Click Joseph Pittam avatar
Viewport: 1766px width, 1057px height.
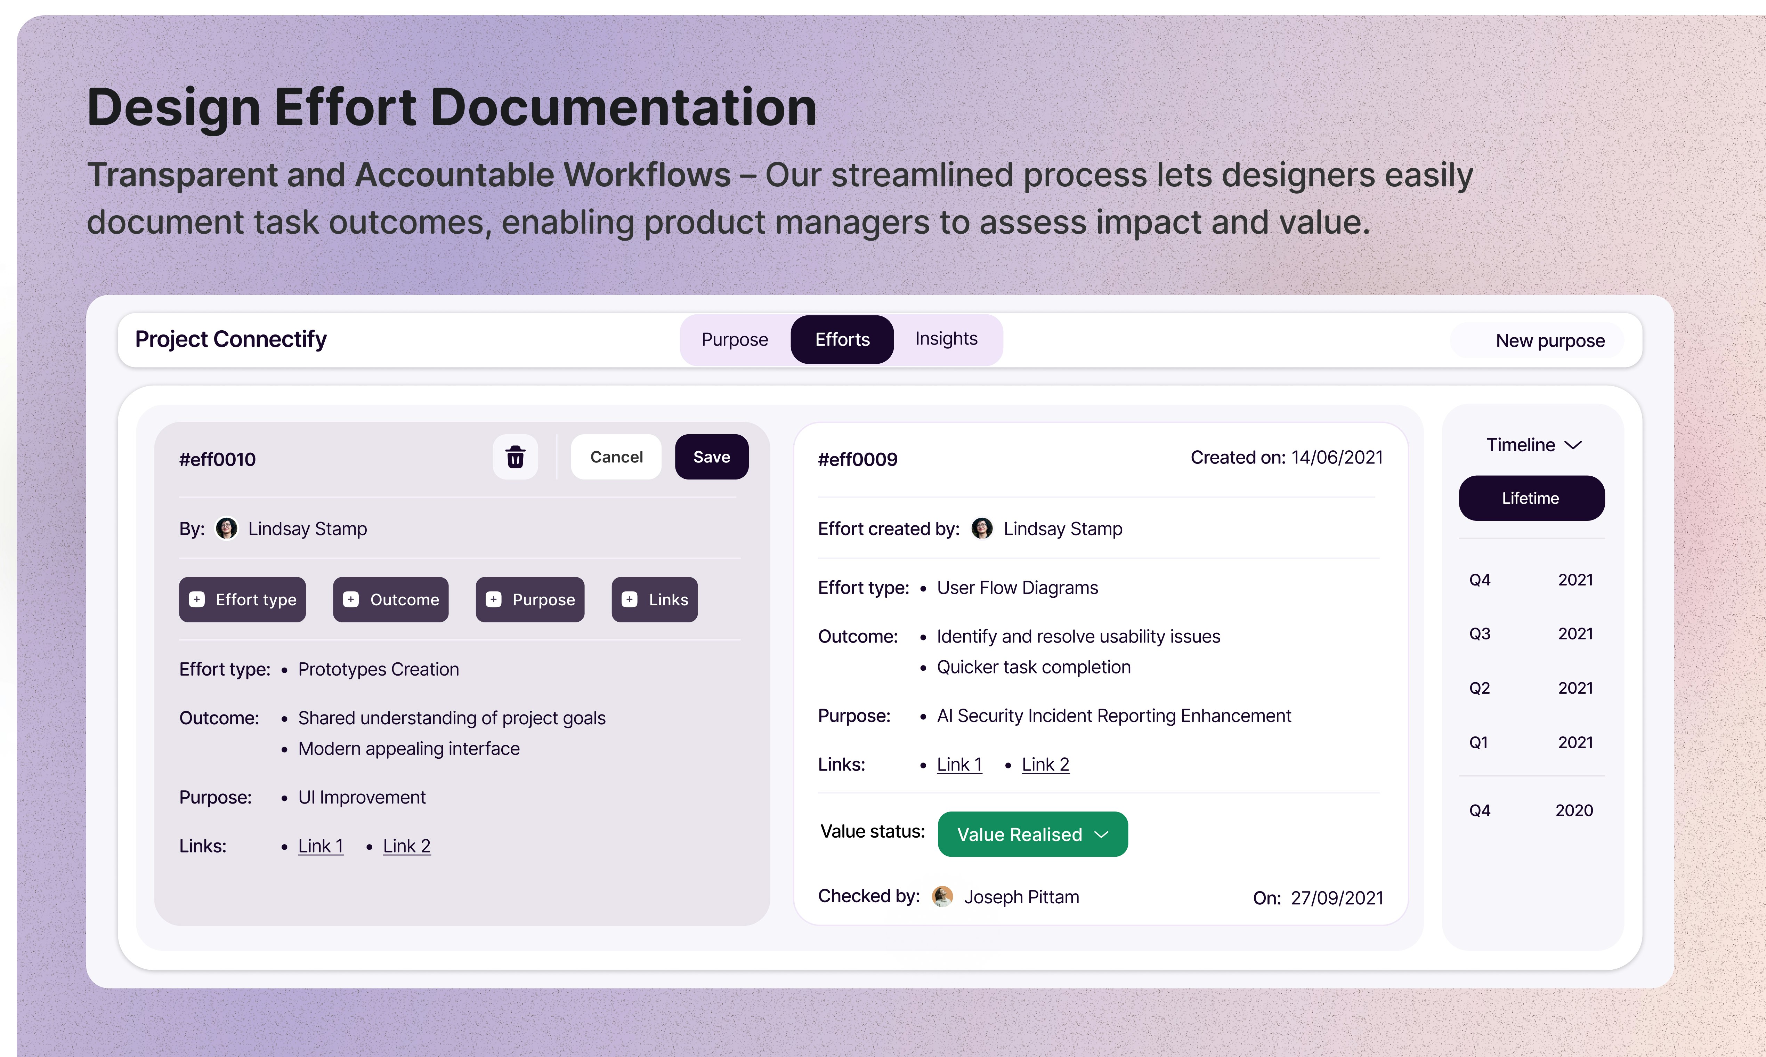pyautogui.click(x=943, y=896)
